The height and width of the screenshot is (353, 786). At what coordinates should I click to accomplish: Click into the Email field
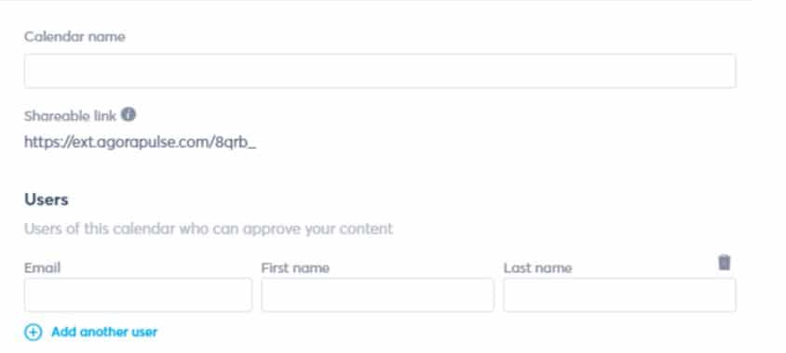click(138, 295)
